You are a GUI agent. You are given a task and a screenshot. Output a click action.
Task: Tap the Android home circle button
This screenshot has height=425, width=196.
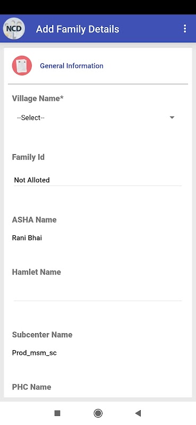[98, 413]
